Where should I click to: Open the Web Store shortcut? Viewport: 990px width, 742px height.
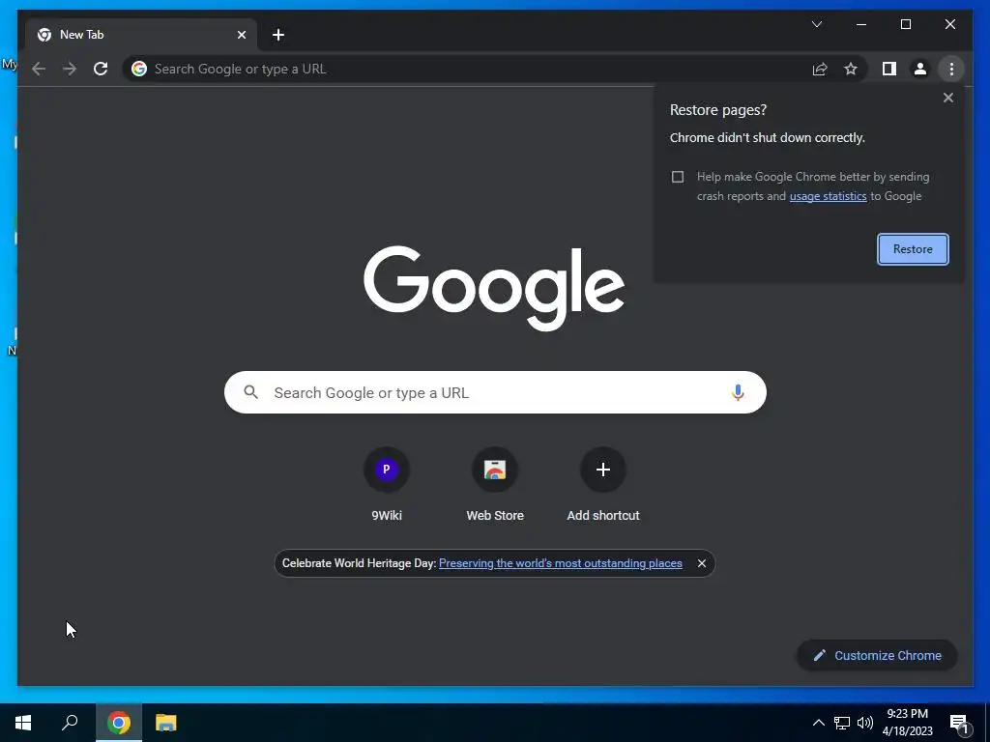[495, 484]
